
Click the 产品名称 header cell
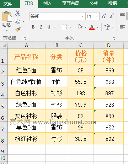(x=26, y=56)
